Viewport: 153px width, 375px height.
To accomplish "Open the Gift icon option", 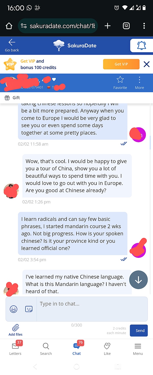I will pyautogui.click(x=7, y=98).
